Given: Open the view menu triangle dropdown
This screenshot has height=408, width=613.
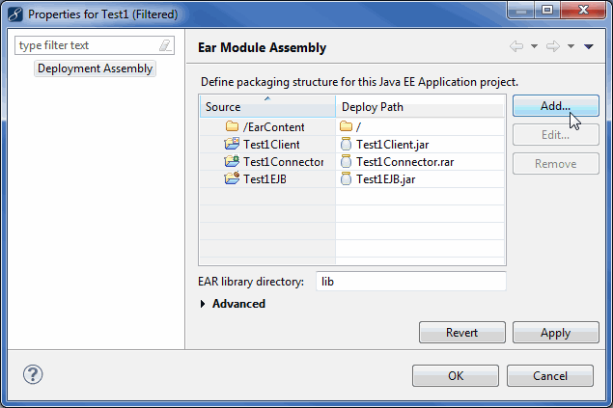Looking at the screenshot, I should (x=589, y=46).
